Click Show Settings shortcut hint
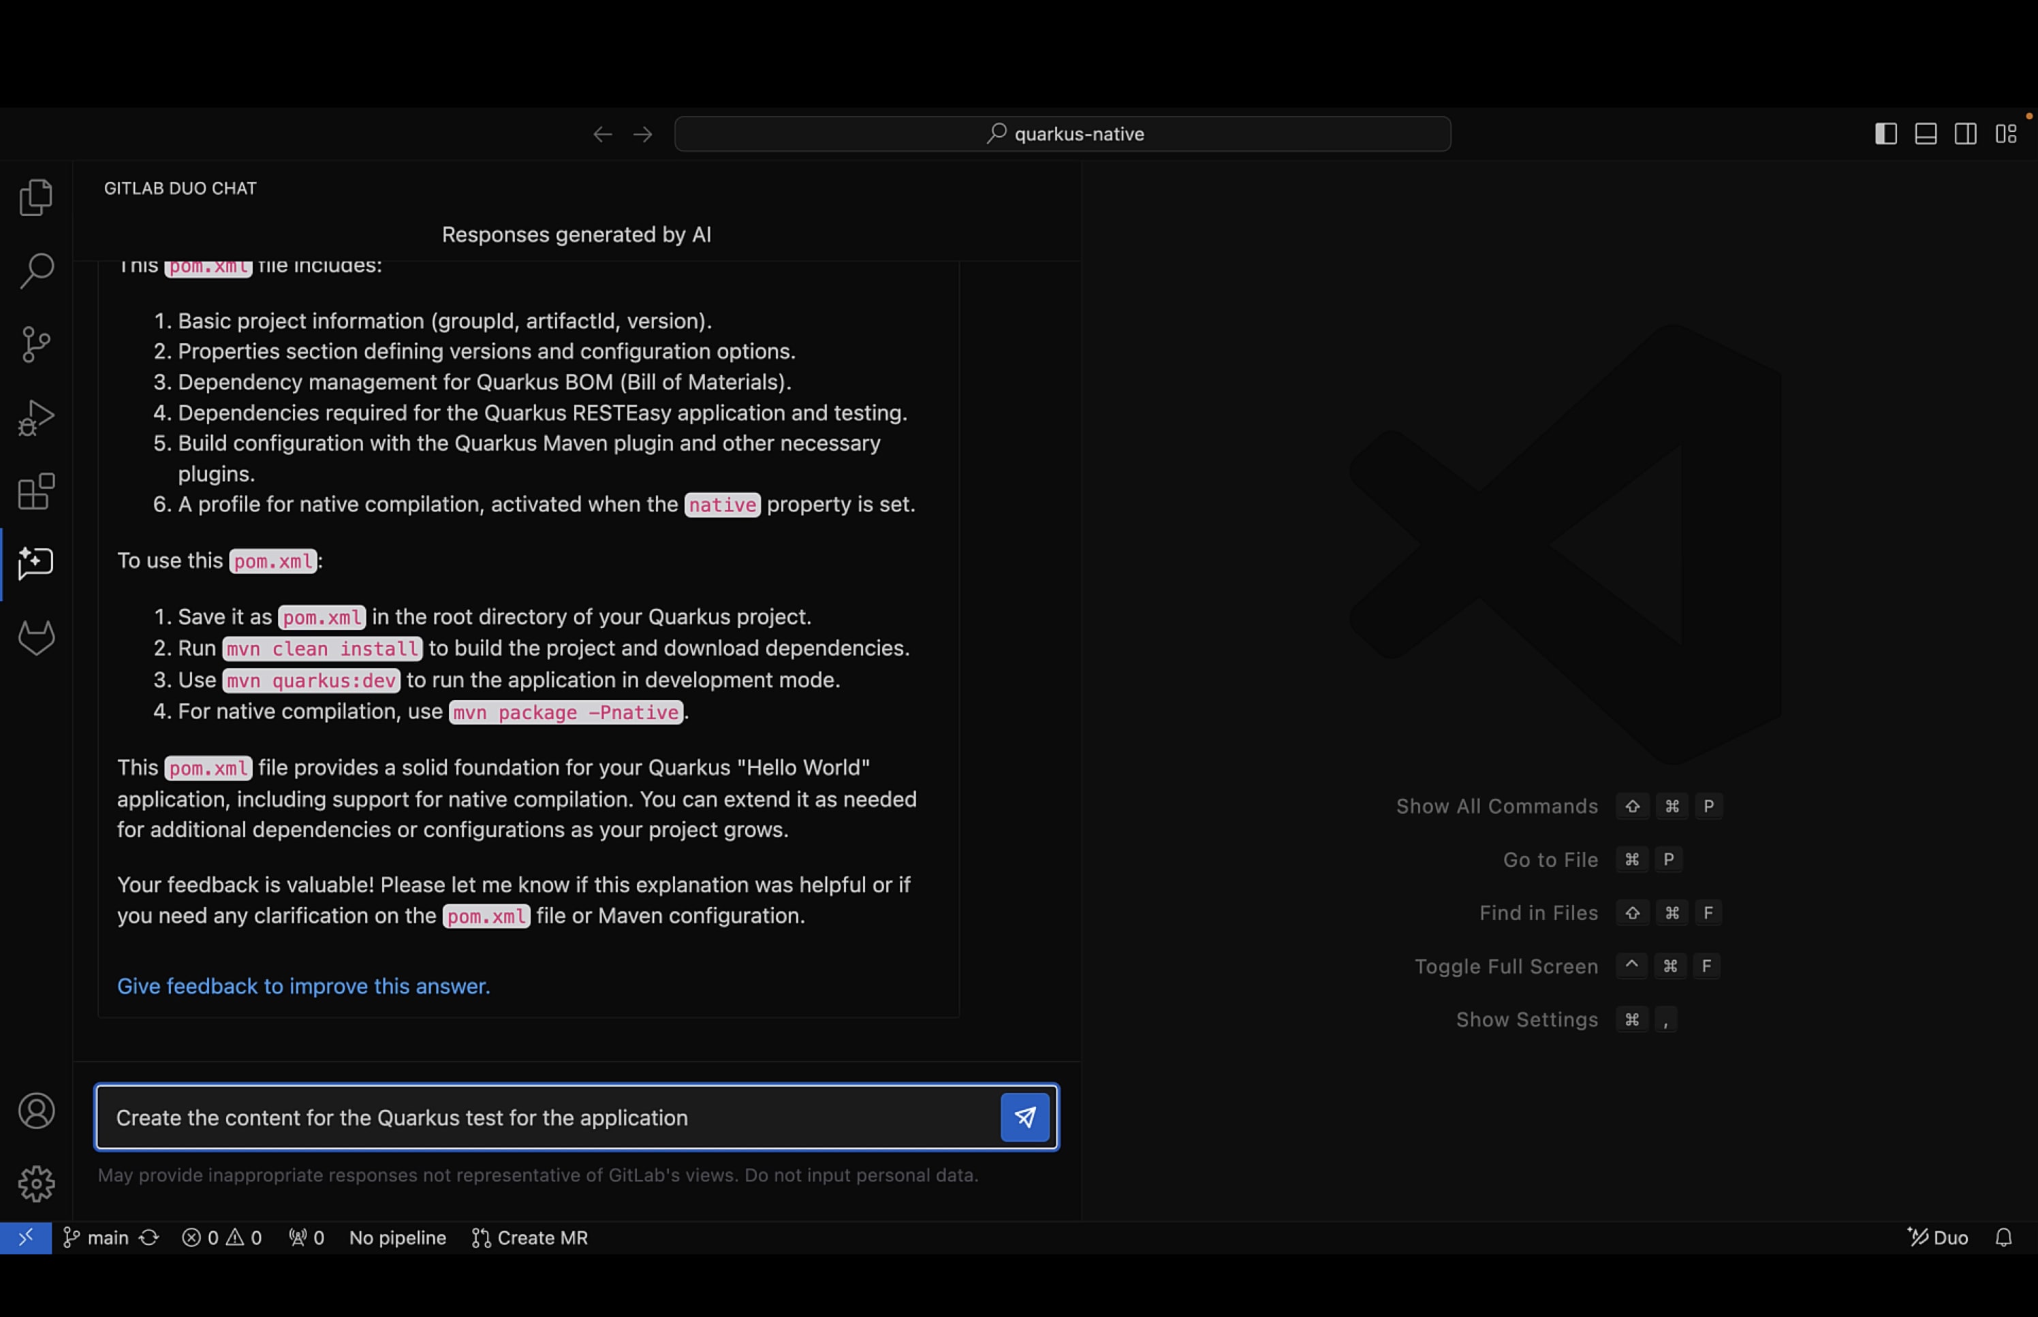The height and width of the screenshot is (1317, 2038). pyautogui.click(x=1567, y=1019)
